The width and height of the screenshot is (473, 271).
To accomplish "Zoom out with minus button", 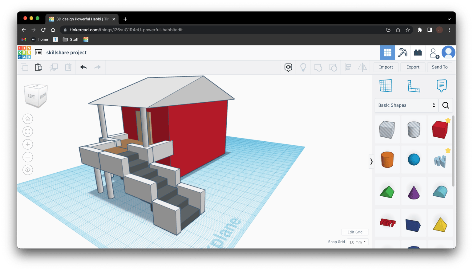I will (28, 157).
